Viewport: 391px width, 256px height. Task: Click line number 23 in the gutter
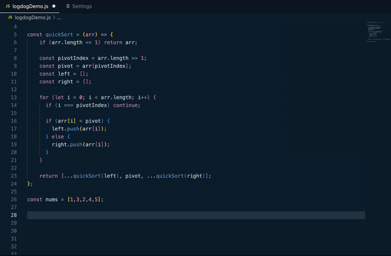click(x=14, y=176)
